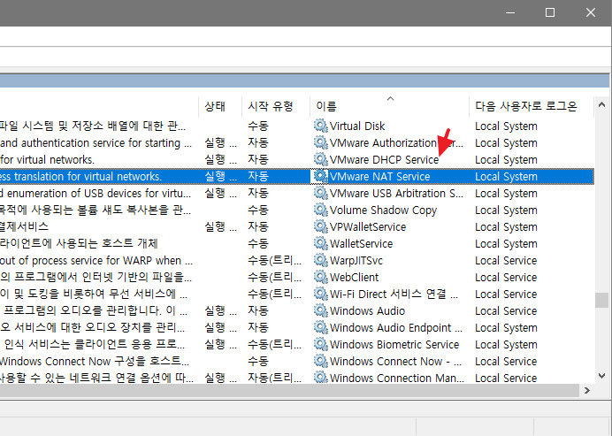Select the Windows Connect Now service name
This screenshot has height=436, width=612.
[x=395, y=361]
